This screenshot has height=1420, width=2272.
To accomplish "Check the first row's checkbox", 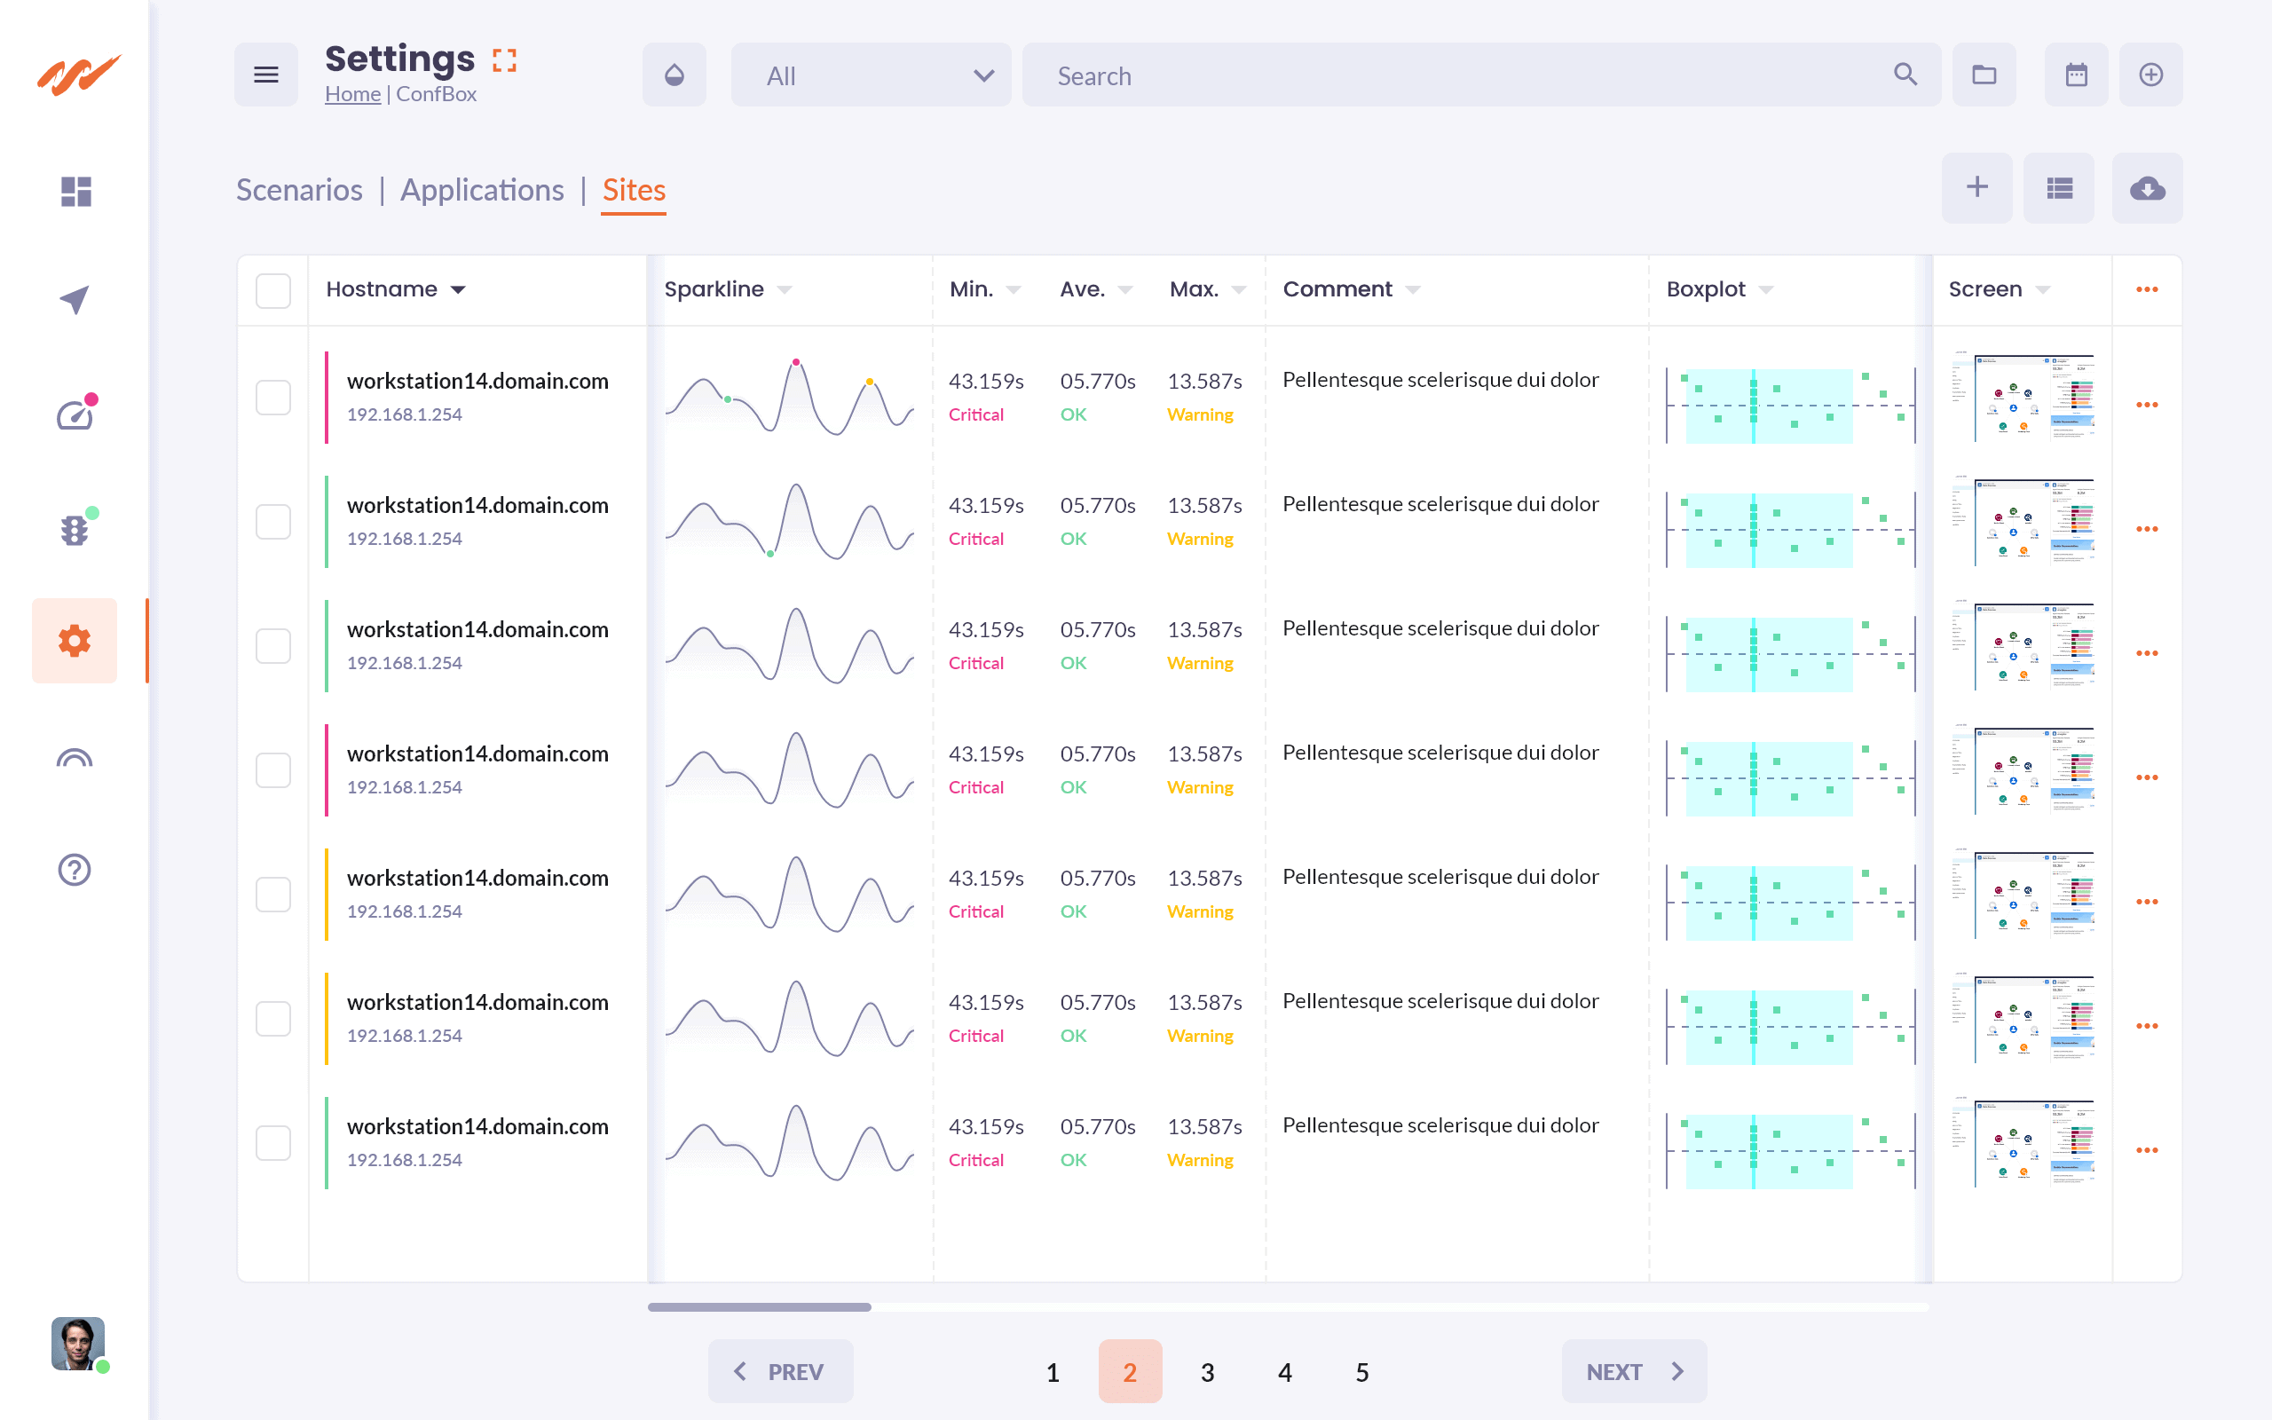I will [273, 398].
